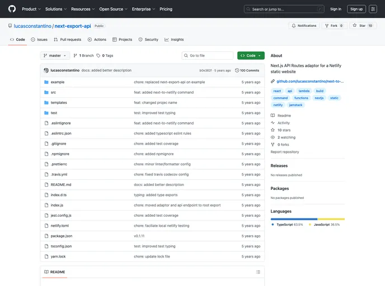Click the bell icon in Notifications button

point(294,26)
